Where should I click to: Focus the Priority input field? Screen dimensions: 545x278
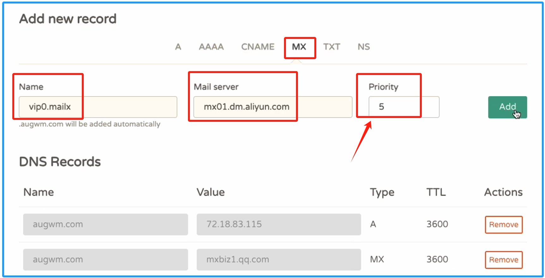click(x=404, y=107)
